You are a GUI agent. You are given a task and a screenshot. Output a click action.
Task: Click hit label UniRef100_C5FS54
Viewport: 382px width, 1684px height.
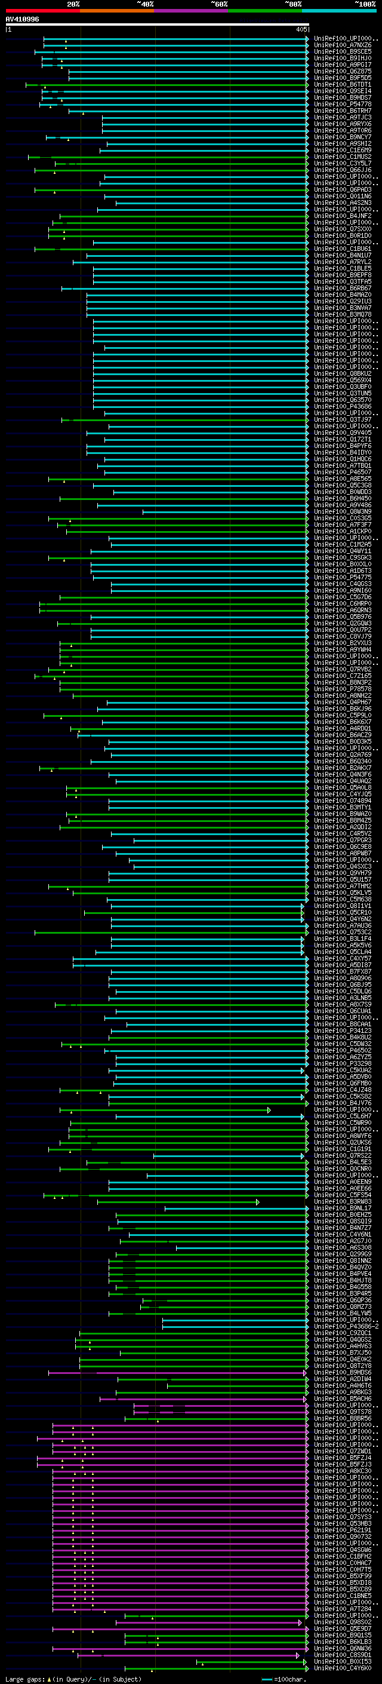point(342,1194)
